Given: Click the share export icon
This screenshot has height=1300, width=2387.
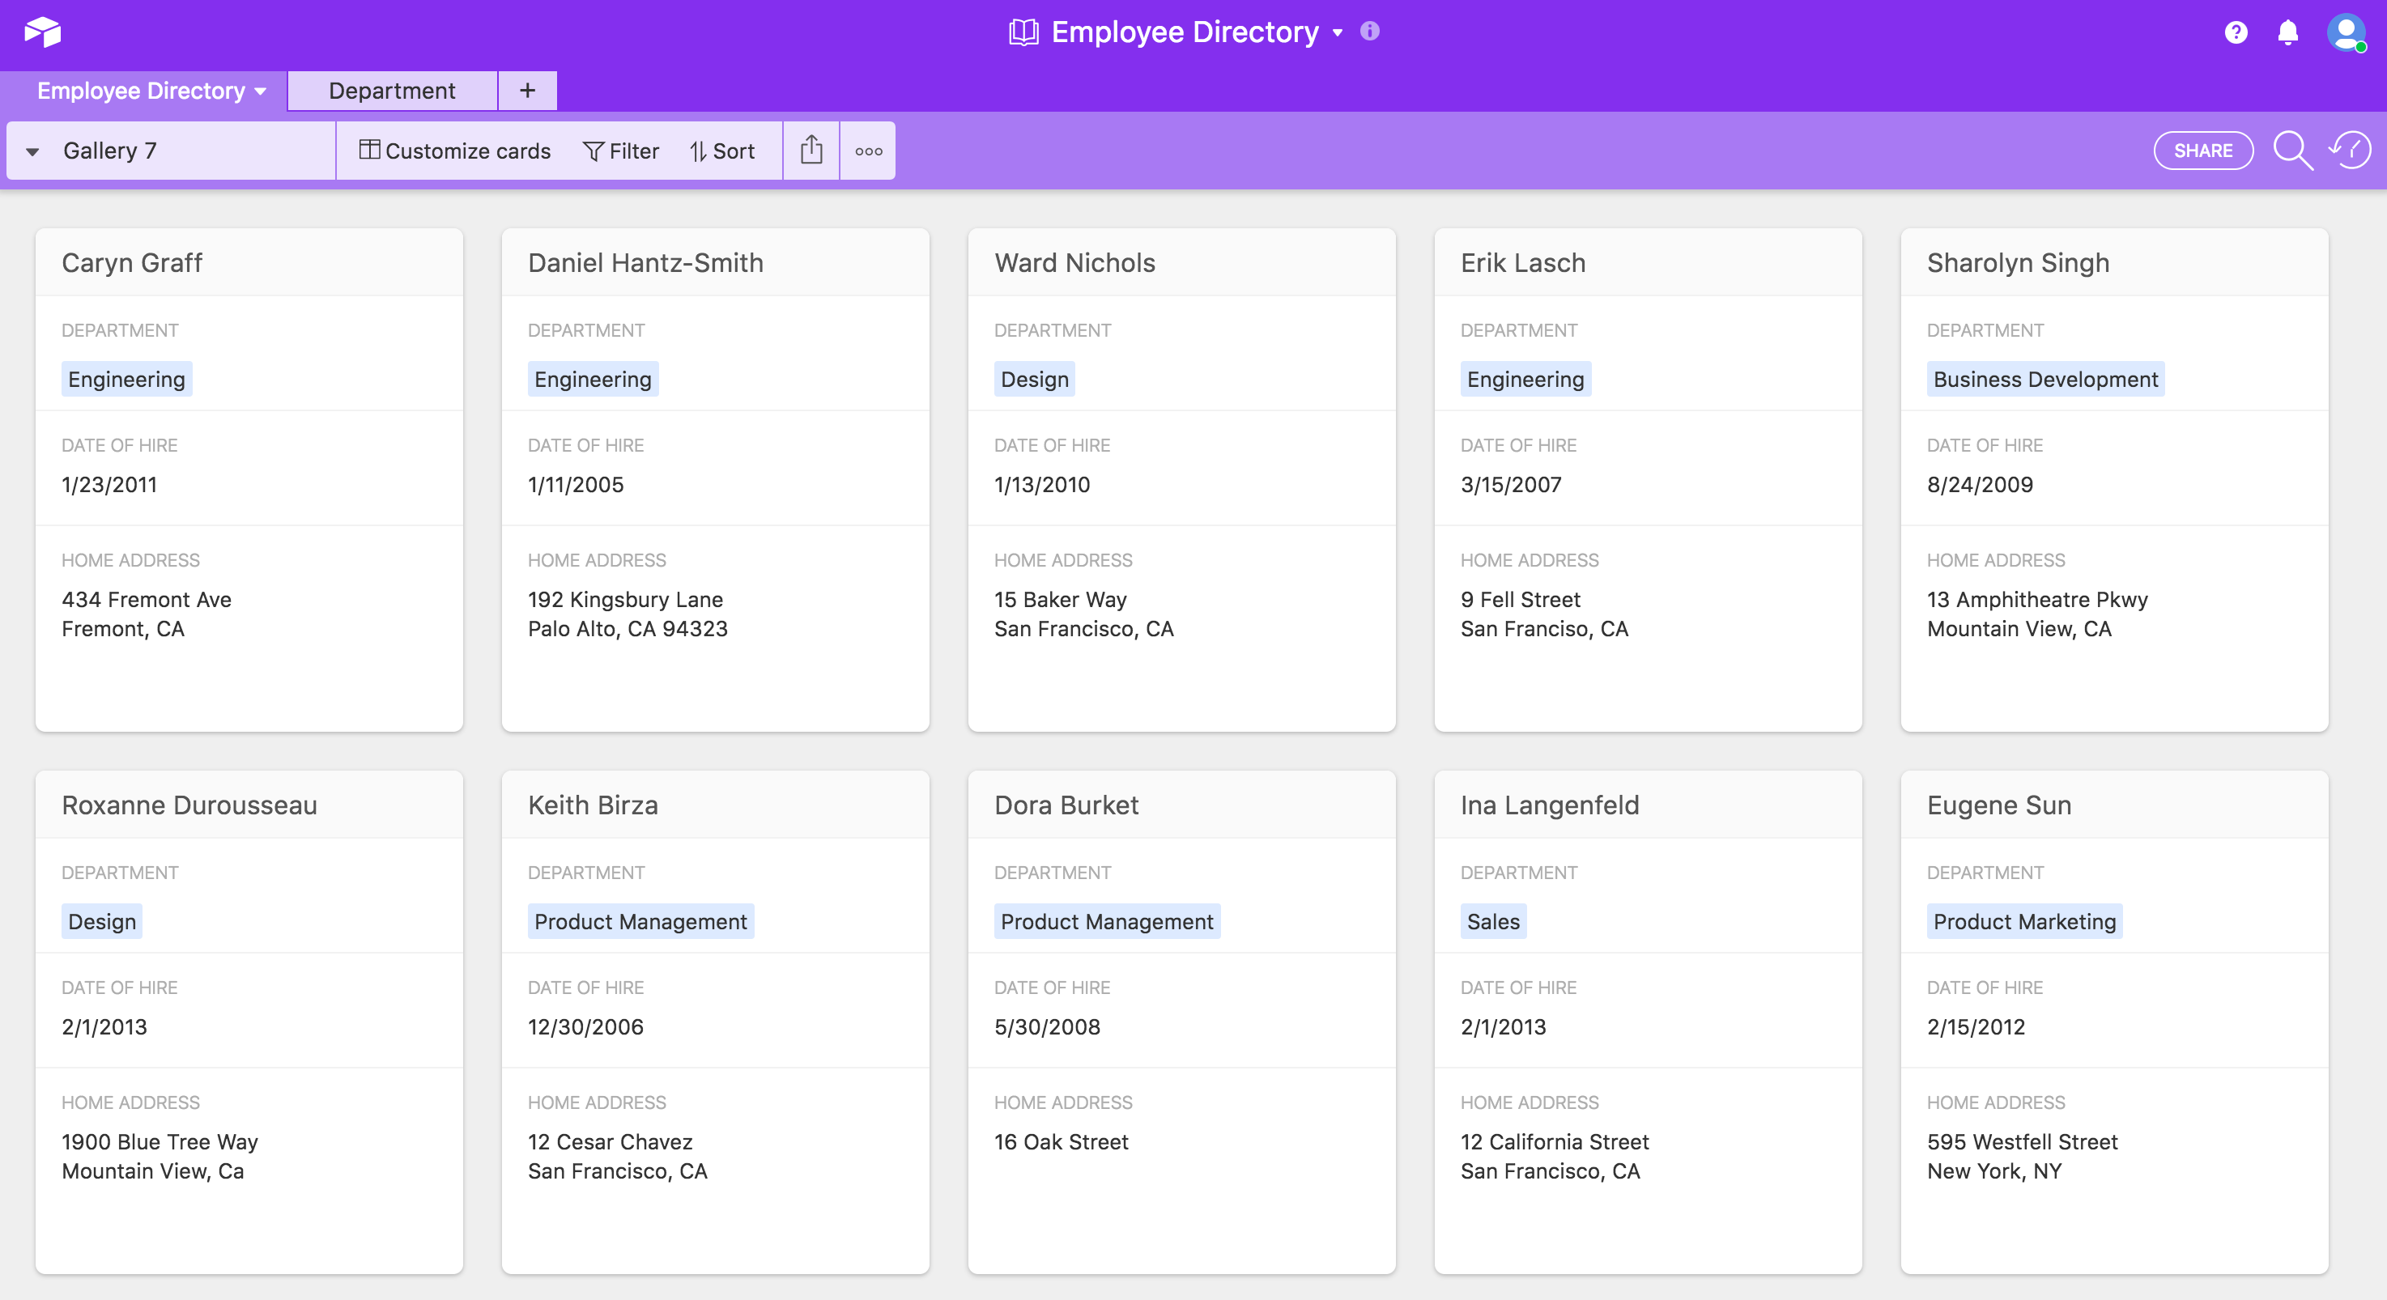Looking at the screenshot, I should click(811, 151).
